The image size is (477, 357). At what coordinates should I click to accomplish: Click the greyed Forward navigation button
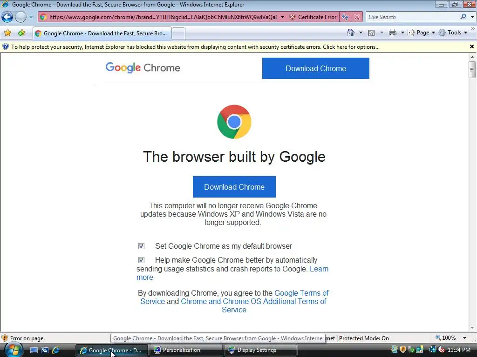(x=20, y=17)
